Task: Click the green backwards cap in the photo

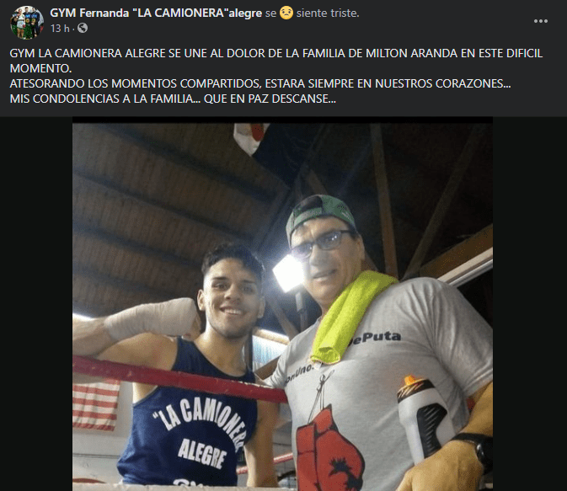Action: 319,215
